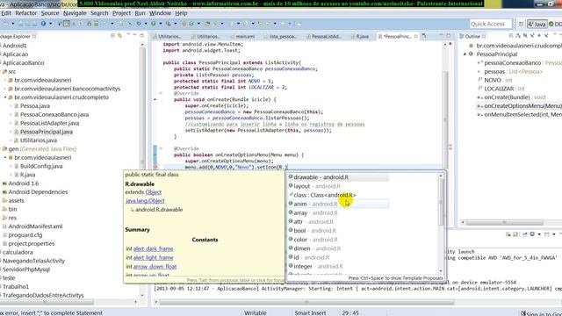Viewport: 562px width, 316px height.
Task: Open the Run menu
Action: 140,13
